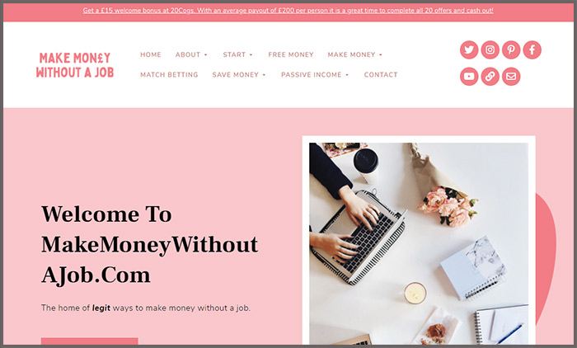Expand the Save Money dropdown

point(239,75)
